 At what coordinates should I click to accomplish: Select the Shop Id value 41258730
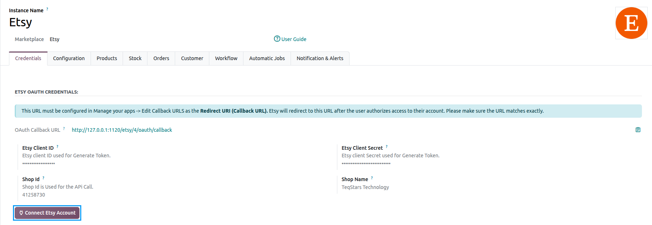[x=34, y=195]
